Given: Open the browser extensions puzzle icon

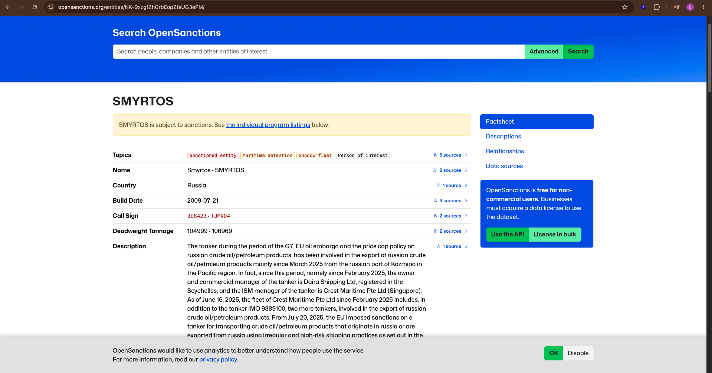Looking at the screenshot, I should [x=657, y=7].
